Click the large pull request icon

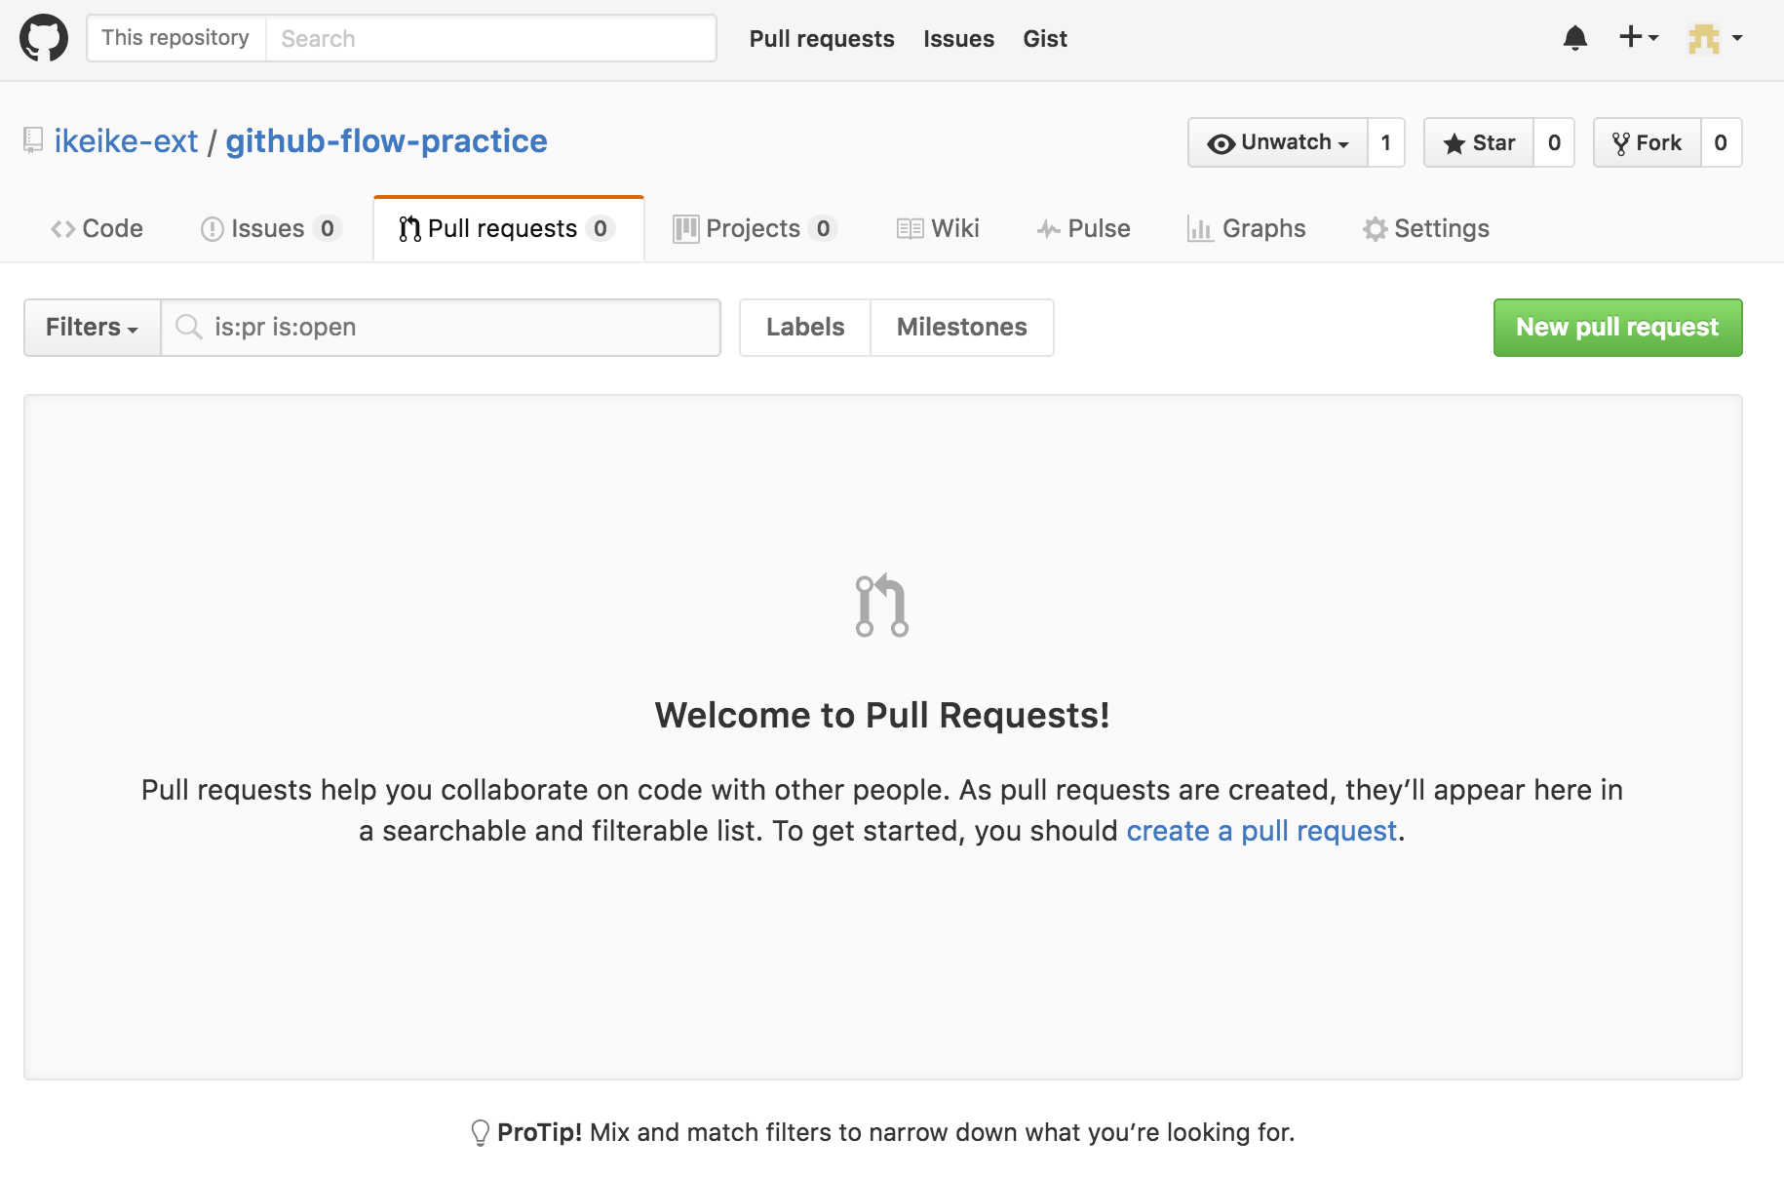pyautogui.click(x=881, y=606)
